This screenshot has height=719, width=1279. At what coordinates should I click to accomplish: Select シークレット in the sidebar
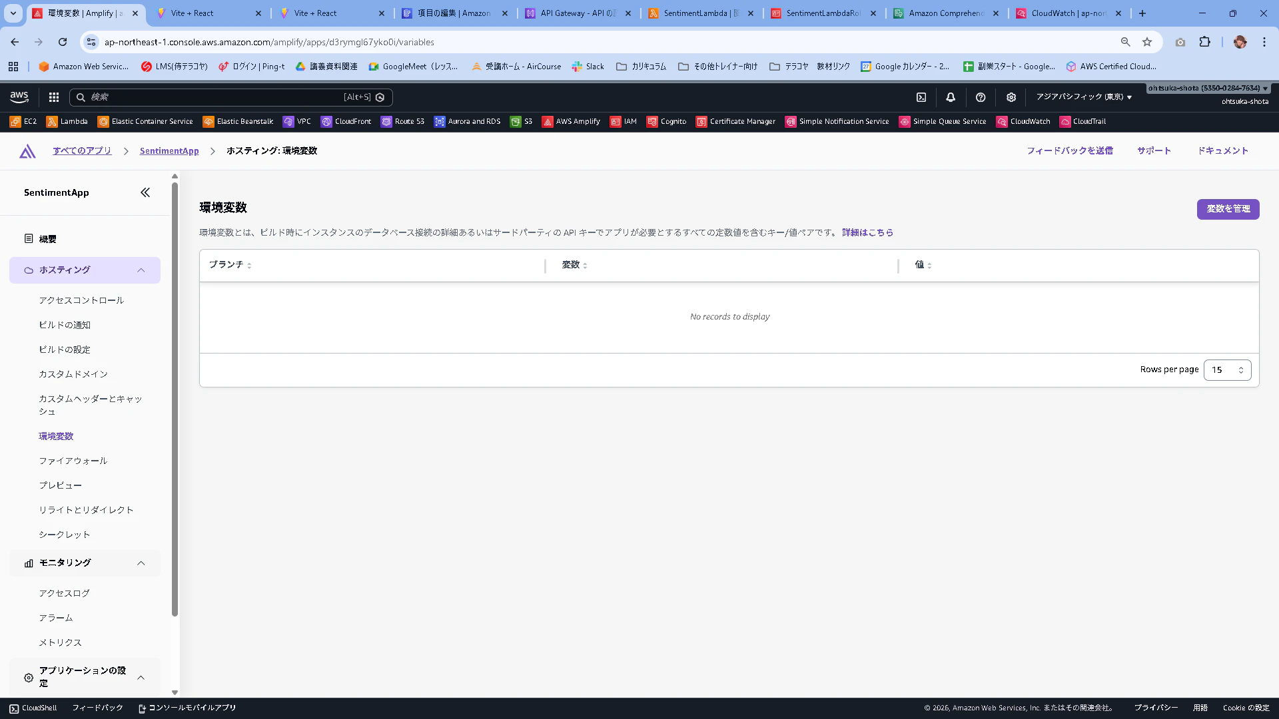(x=64, y=535)
